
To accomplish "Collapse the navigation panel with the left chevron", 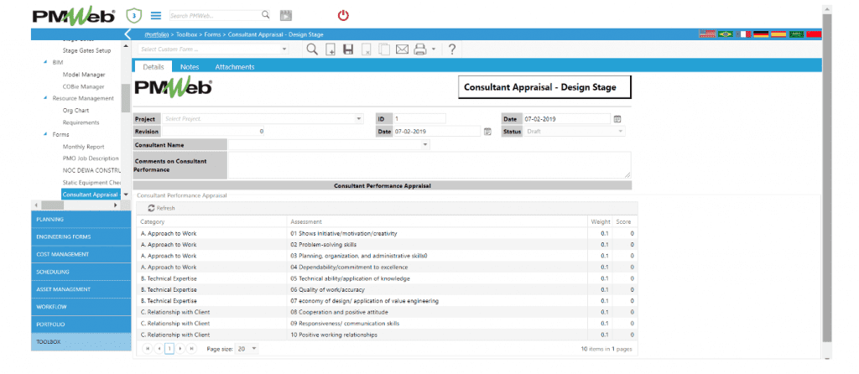I will point(128,34).
